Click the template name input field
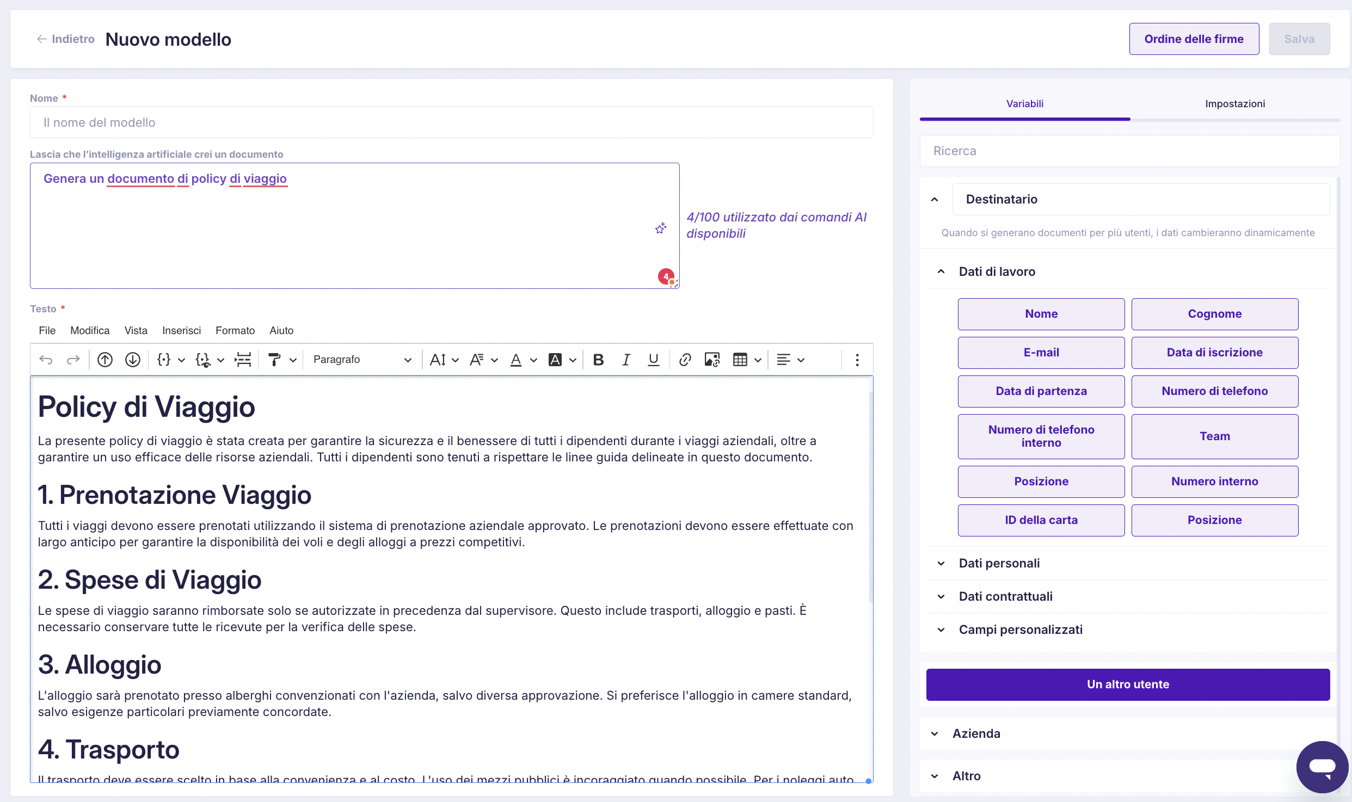Viewport: 1352px width, 802px height. pos(451,122)
